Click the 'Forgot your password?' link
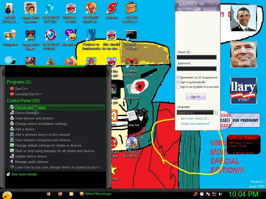 [195, 124]
